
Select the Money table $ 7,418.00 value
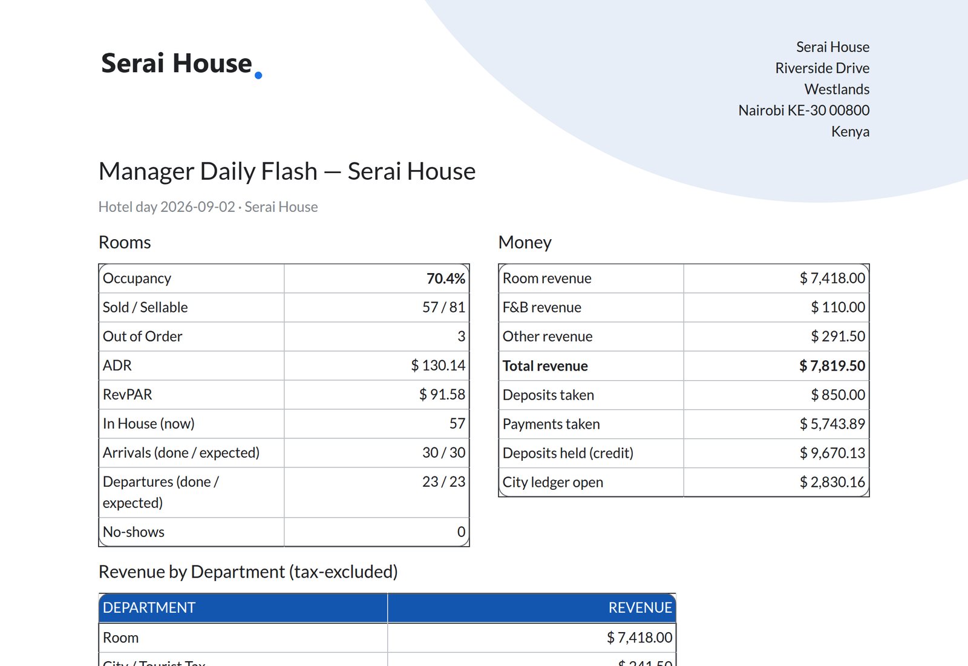coord(832,279)
